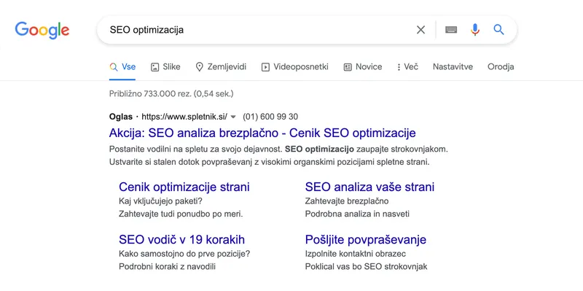Viewport: 583px width, 291px height.
Task: Click ad description line starting Ustvarite si stalen
Action: 270,163
